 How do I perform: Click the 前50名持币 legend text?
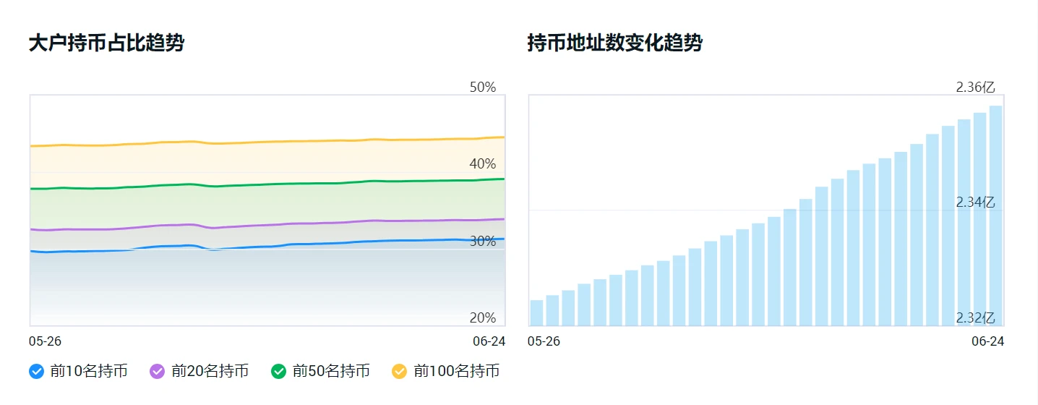pyautogui.click(x=331, y=372)
